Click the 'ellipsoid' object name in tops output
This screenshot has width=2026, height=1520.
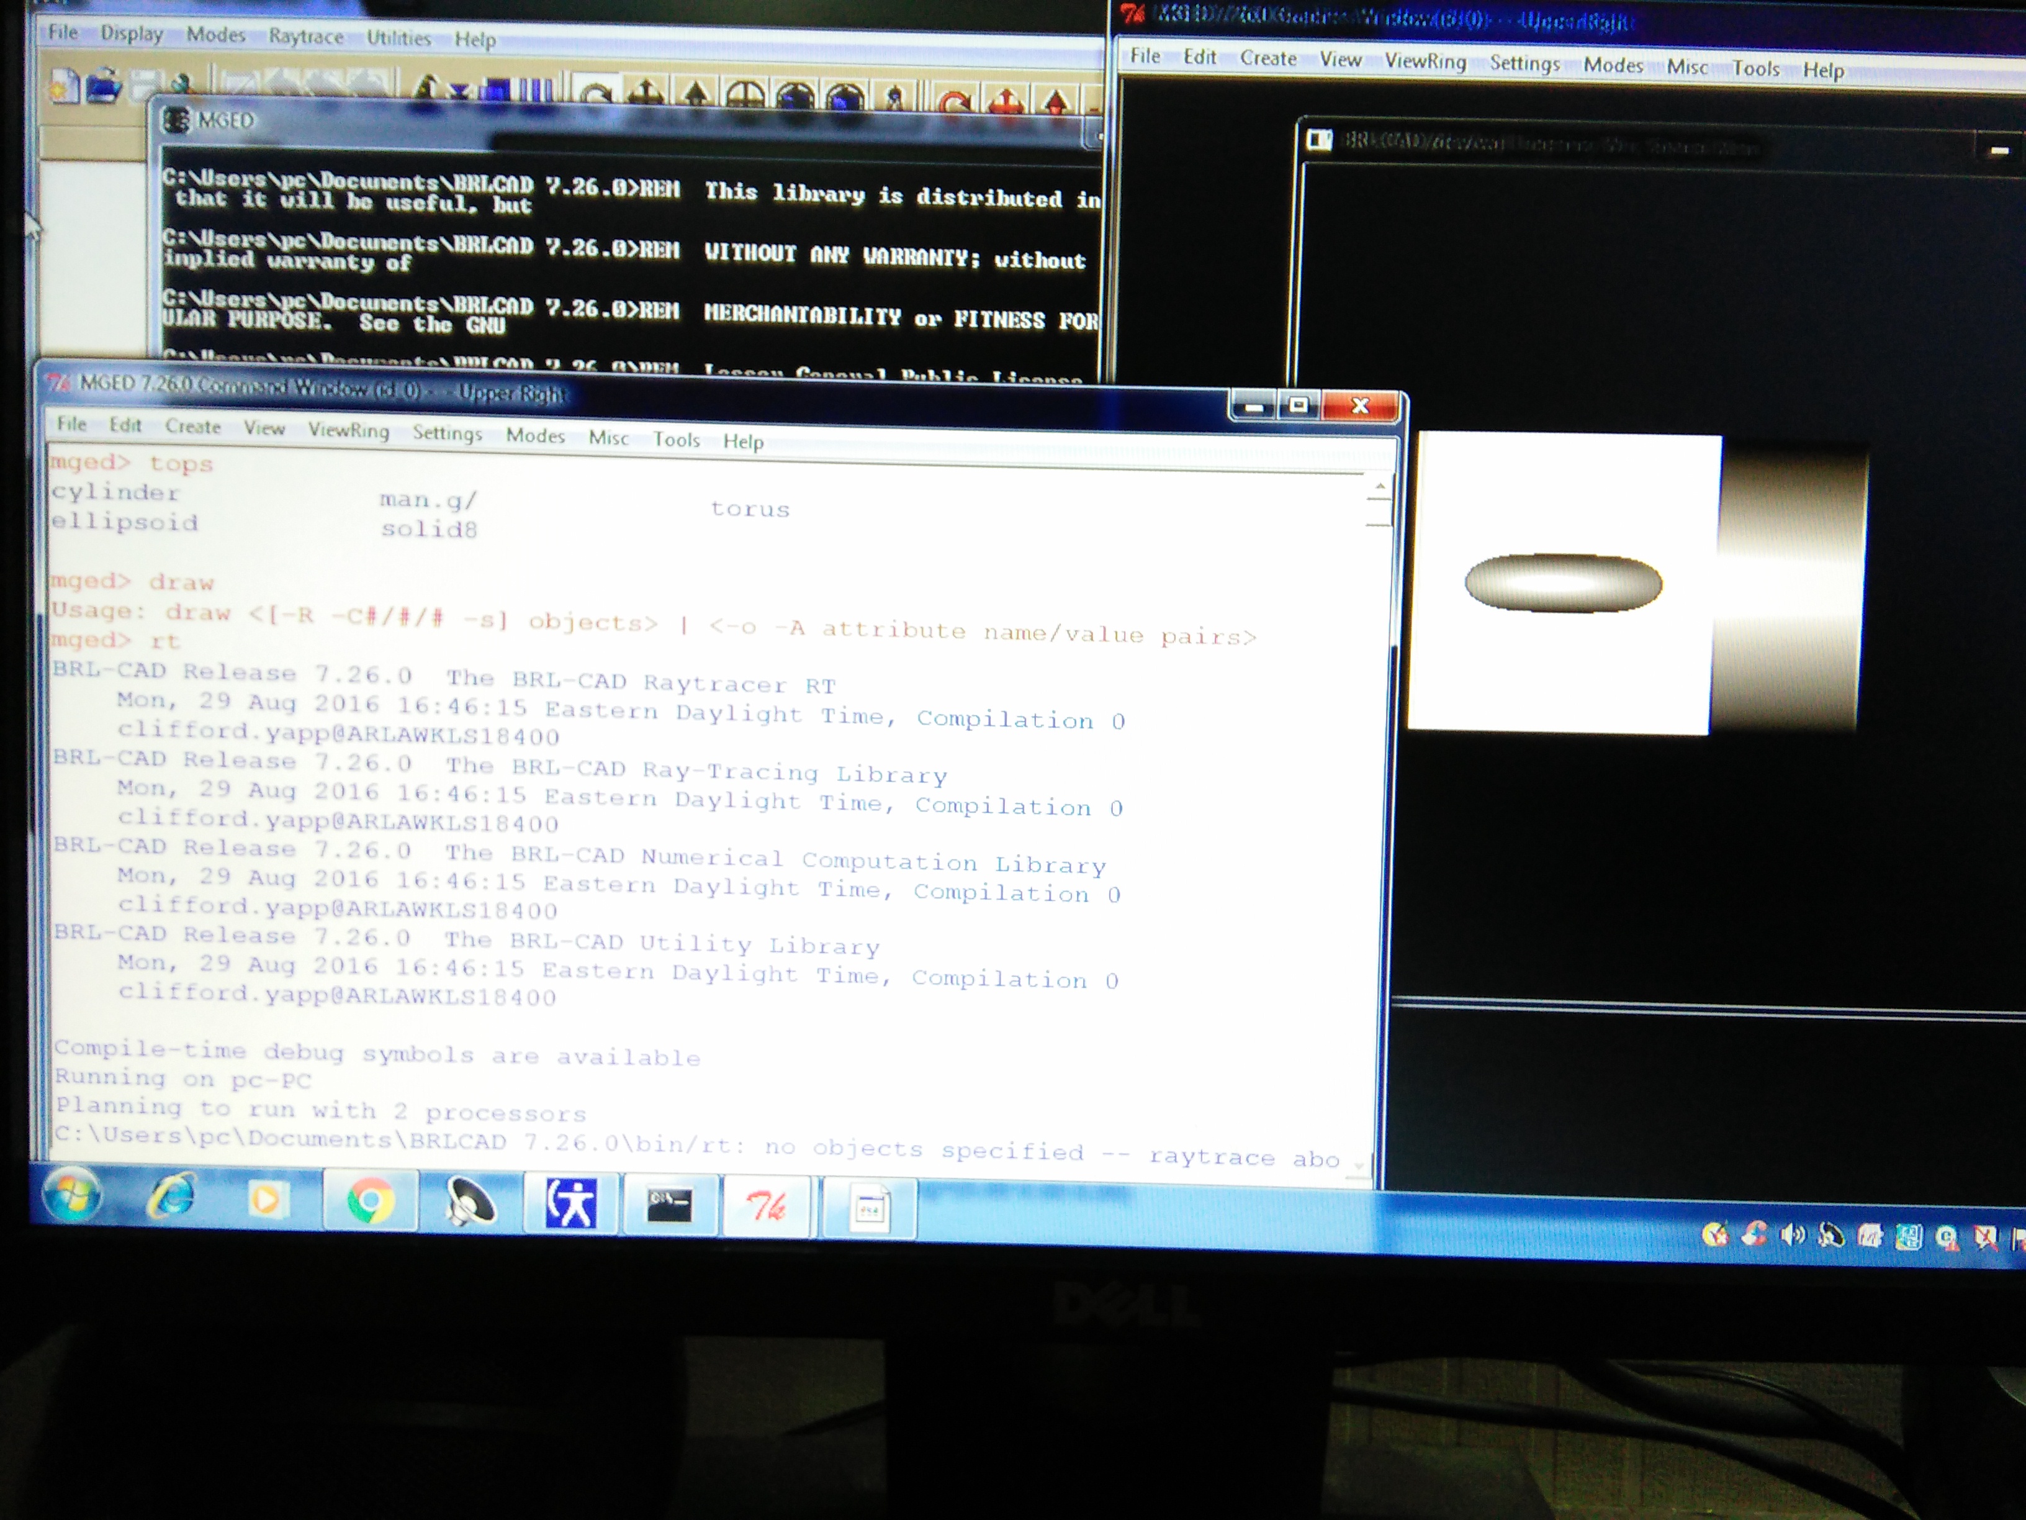tap(125, 522)
